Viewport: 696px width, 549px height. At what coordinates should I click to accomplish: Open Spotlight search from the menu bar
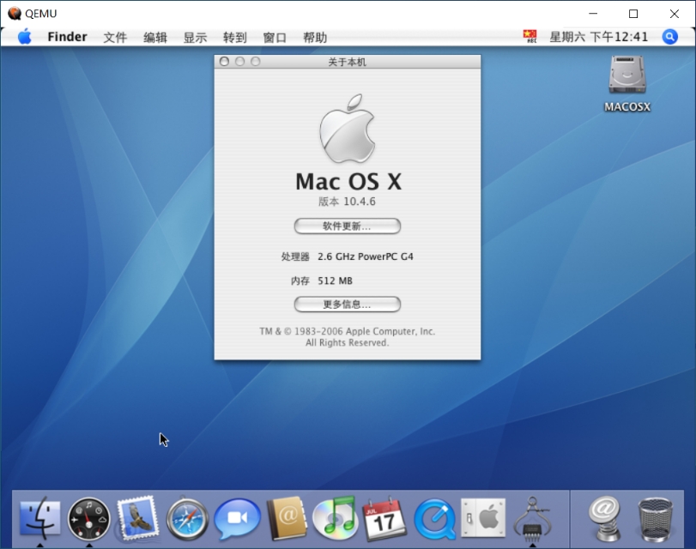[x=669, y=37]
